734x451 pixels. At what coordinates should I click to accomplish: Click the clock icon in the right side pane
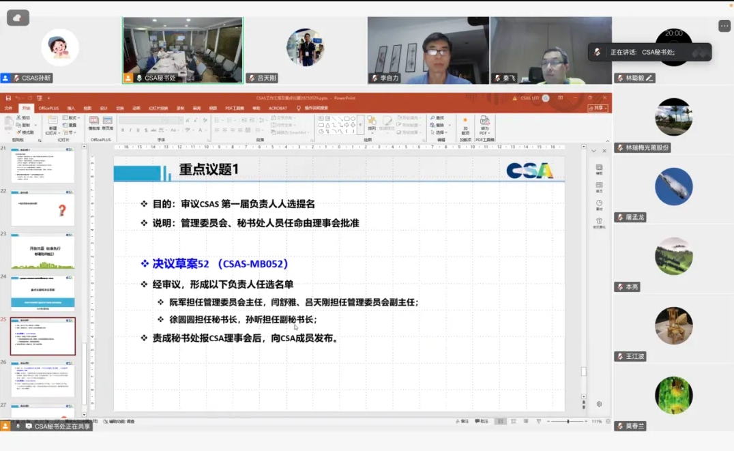[x=599, y=203]
